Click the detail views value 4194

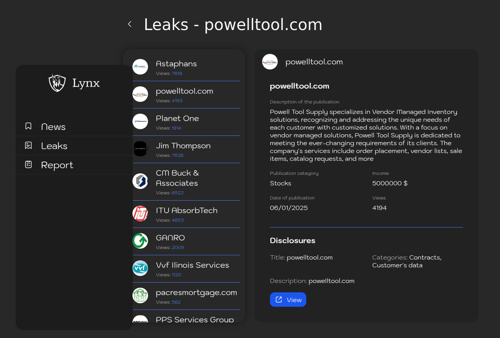[379, 208]
